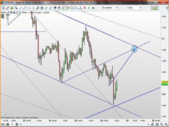The height and width of the screenshot is (127, 169).
Task: Click the scrollbar right arrow
Action: (x=149, y=124)
